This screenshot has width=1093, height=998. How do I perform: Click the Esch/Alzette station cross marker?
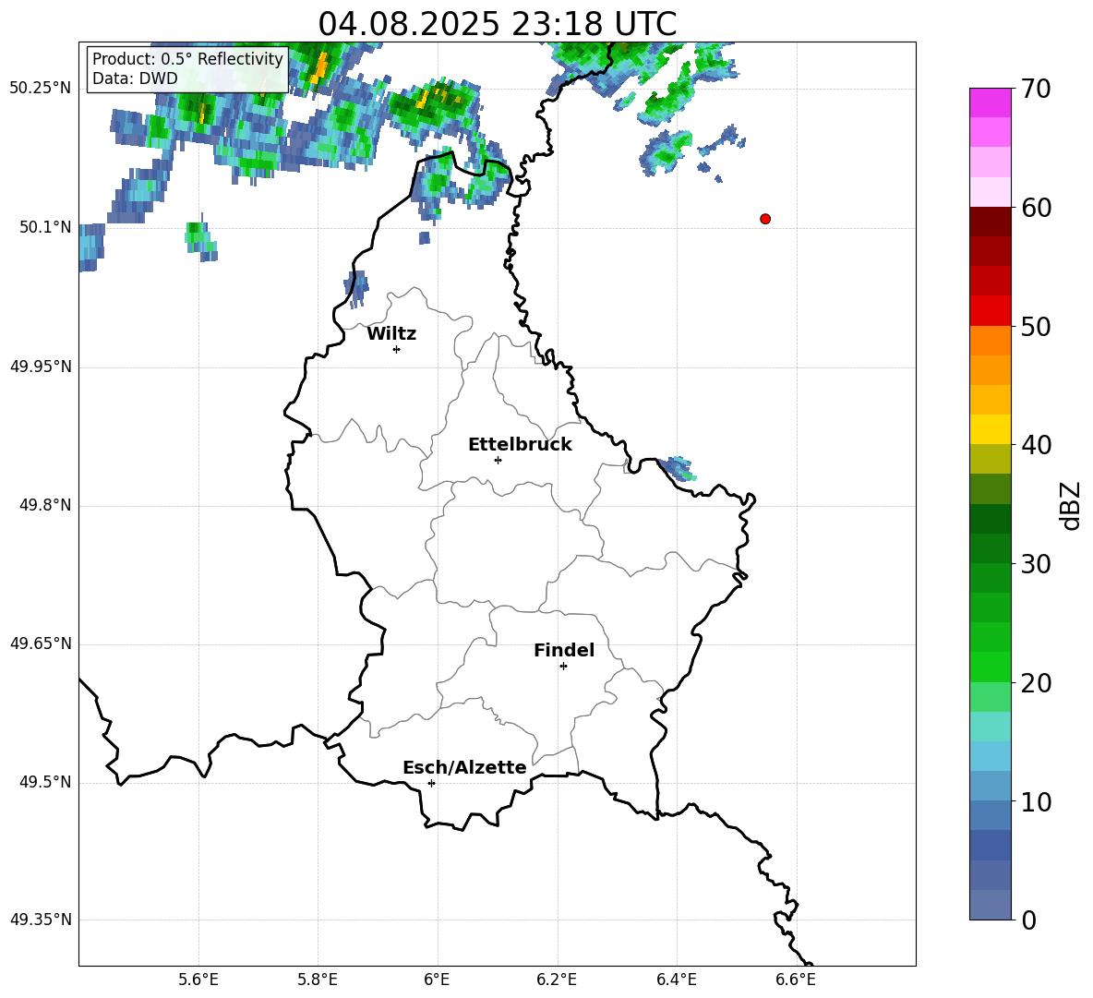click(x=431, y=783)
